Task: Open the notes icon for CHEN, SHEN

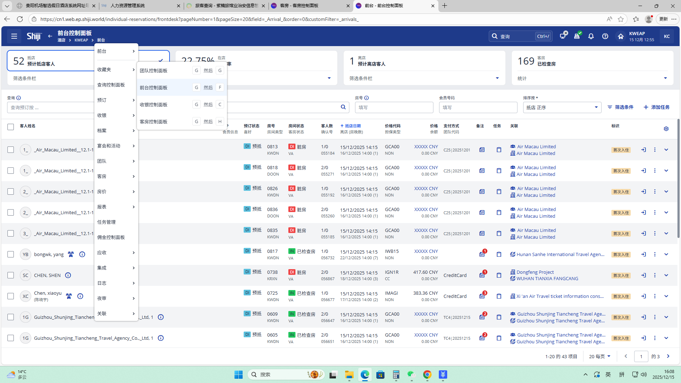Action: click(x=482, y=275)
